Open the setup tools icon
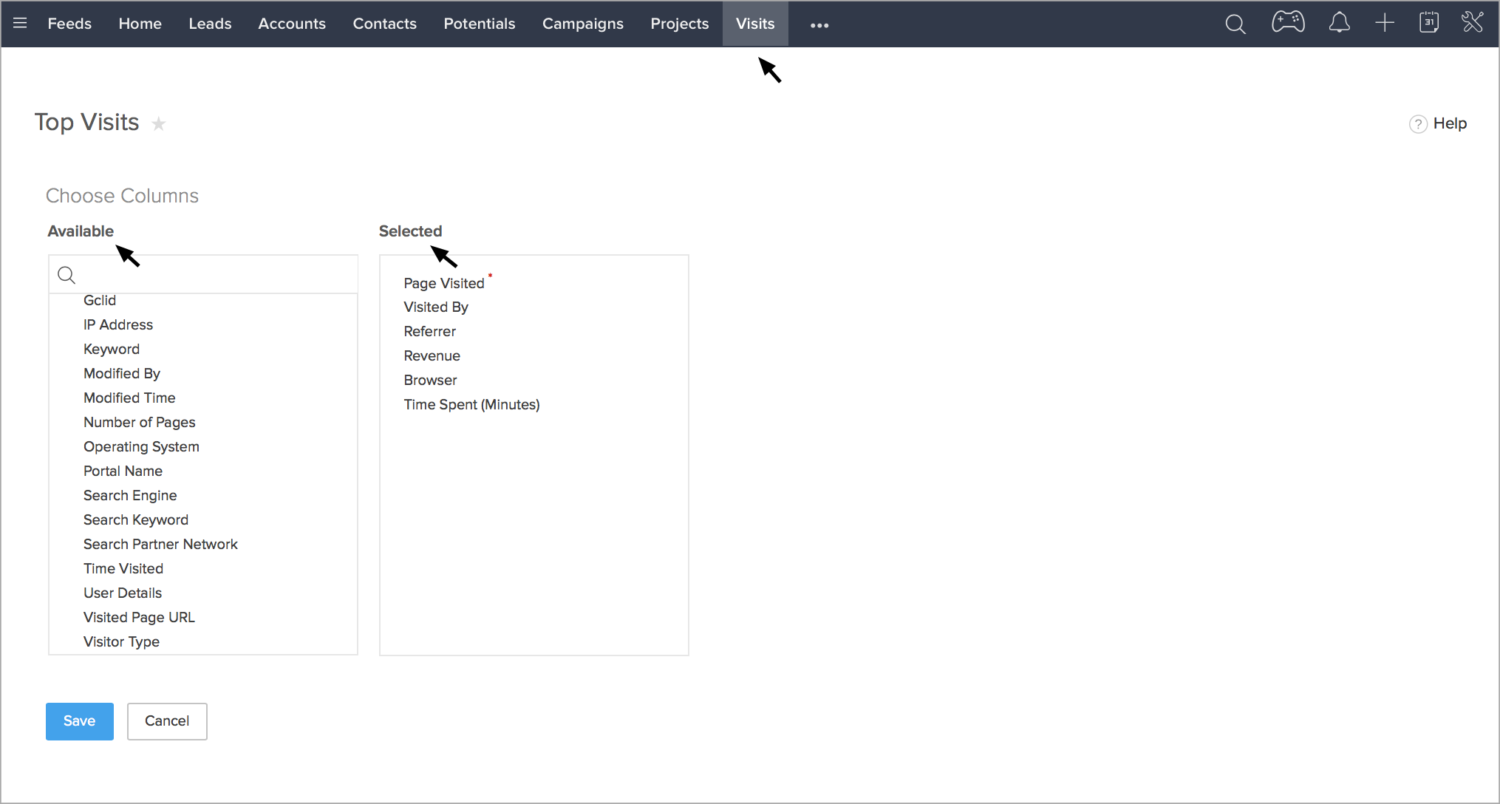1500x804 pixels. (x=1472, y=23)
